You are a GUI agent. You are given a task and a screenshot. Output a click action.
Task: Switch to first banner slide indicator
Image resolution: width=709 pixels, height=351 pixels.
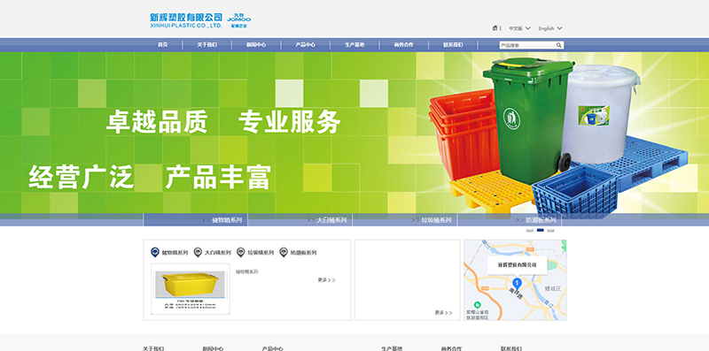pos(530,230)
